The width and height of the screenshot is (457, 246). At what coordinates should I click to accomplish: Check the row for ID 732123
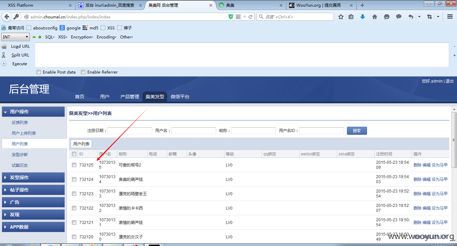[74, 194]
